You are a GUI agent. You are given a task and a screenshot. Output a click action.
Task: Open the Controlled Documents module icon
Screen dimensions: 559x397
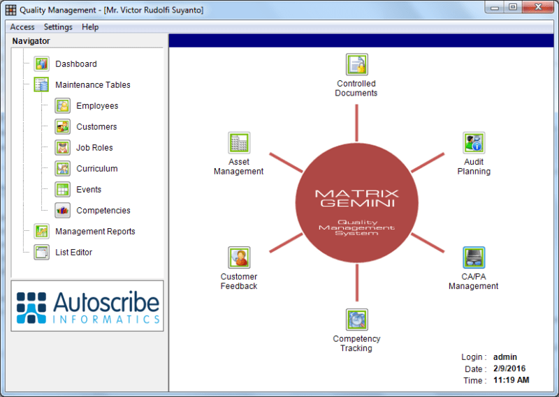tap(356, 64)
